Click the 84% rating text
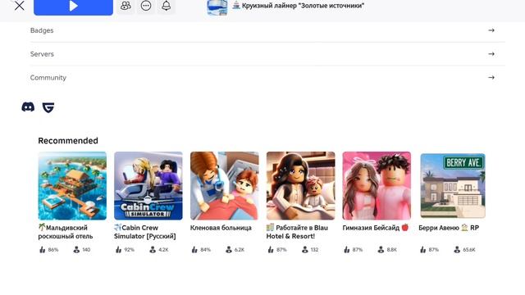 205,250
